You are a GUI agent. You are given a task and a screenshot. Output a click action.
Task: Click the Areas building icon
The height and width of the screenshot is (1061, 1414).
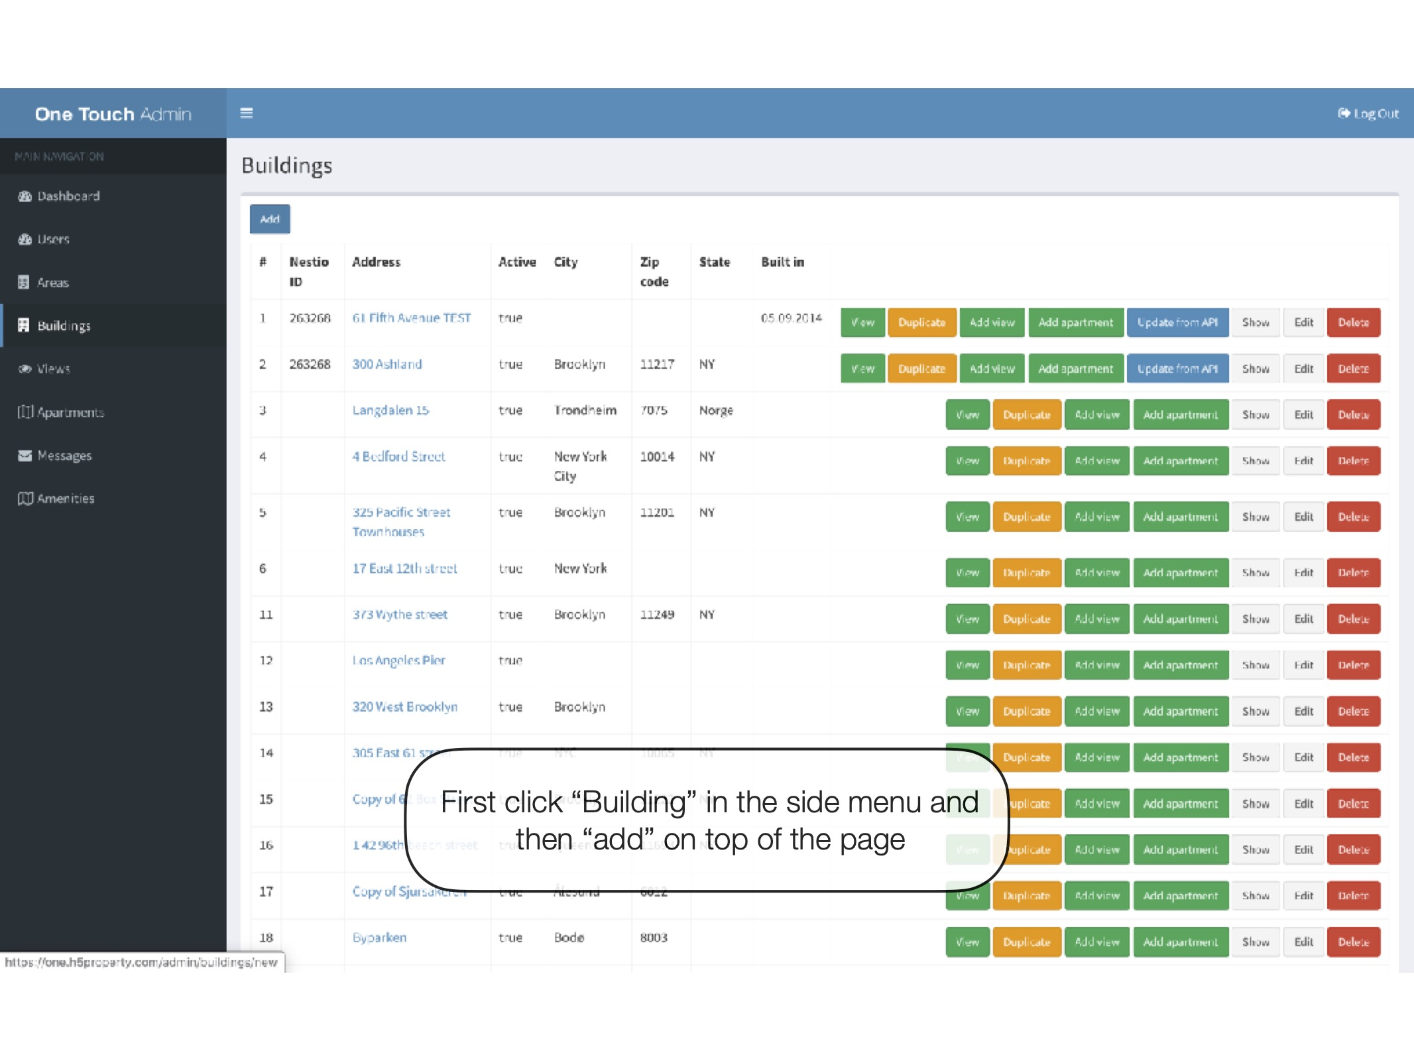click(x=24, y=282)
